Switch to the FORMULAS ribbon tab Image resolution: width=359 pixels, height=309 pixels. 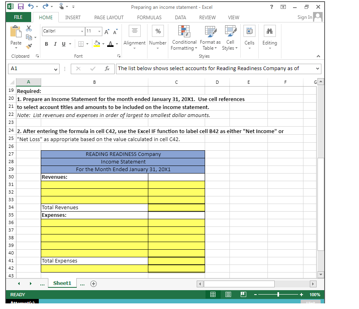tap(149, 18)
